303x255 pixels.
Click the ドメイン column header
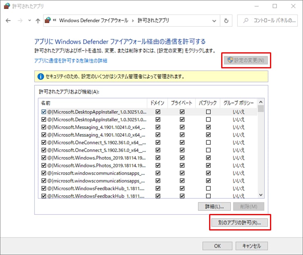click(x=157, y=103)
